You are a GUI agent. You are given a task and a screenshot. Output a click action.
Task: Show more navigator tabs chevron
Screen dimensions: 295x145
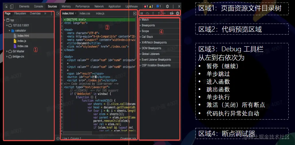click(45, 13)
